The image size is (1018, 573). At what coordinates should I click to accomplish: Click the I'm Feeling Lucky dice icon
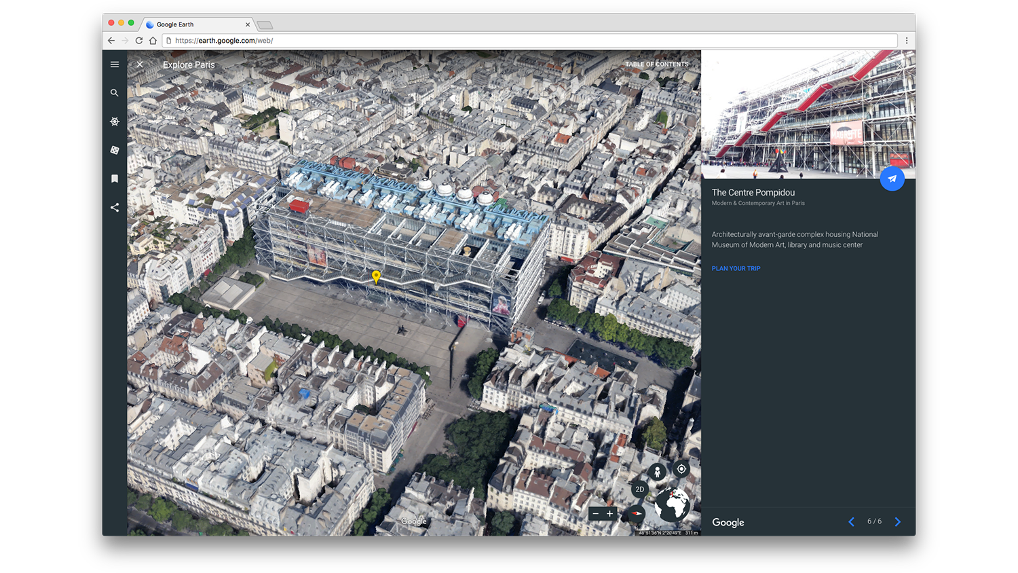[115, 150]
